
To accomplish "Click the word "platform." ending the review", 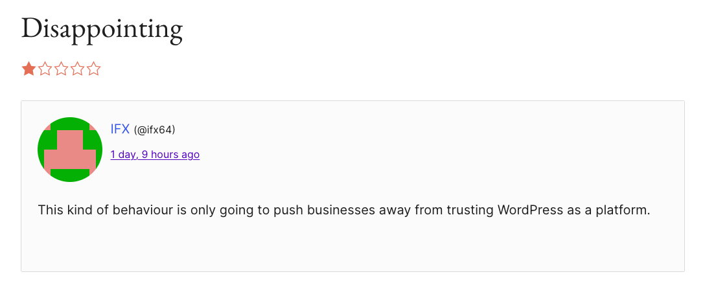I will pos(625,210).
